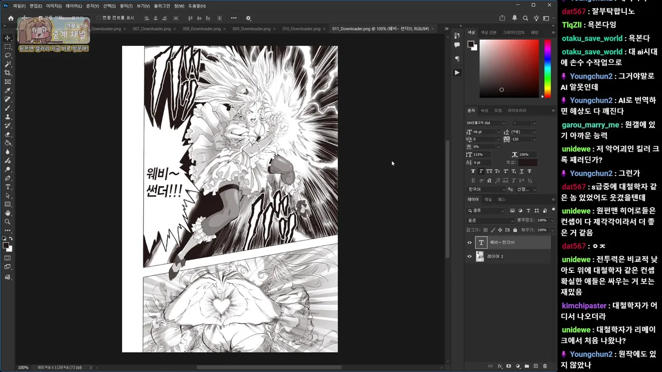Toggle Strikethrough in the Character panel
This screenshot has height=372, width=662.
pyautogui.click(x=529, y=171)
